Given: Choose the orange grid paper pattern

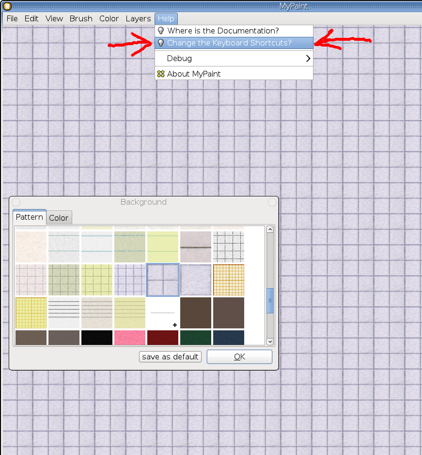Looking at the screenshot, I should [229, 280].
